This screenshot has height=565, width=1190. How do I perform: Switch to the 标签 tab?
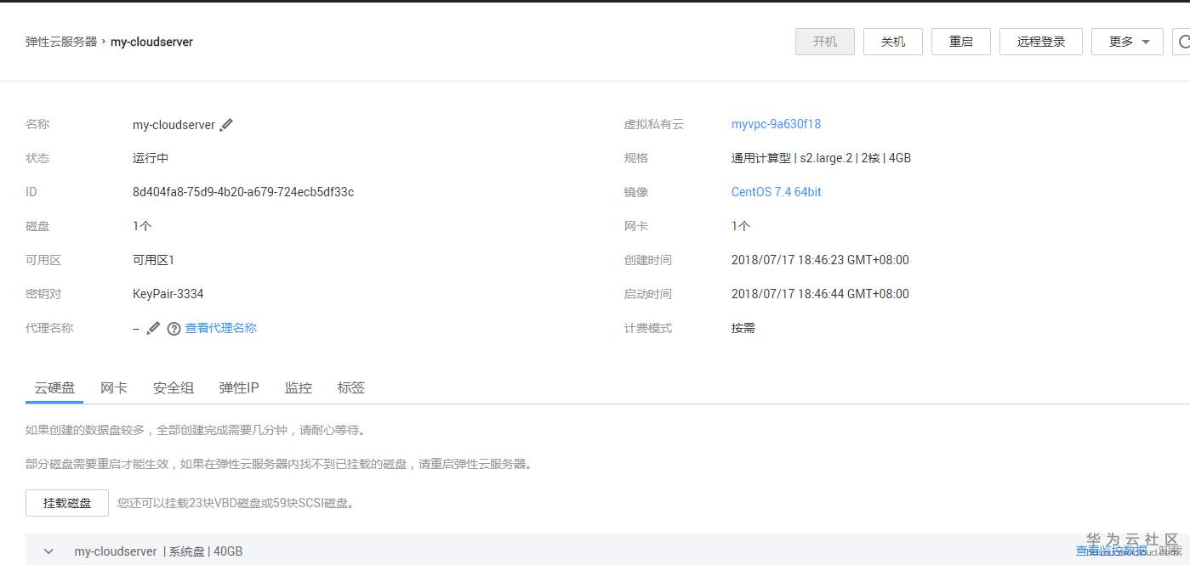pyautogui.click(x=350, y=387)
